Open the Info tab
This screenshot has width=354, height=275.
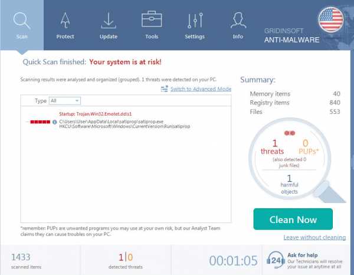(x=238, y=25)
